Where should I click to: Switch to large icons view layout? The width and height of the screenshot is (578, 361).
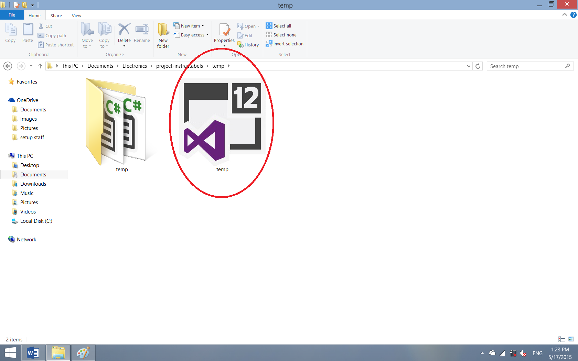(571, 339)
